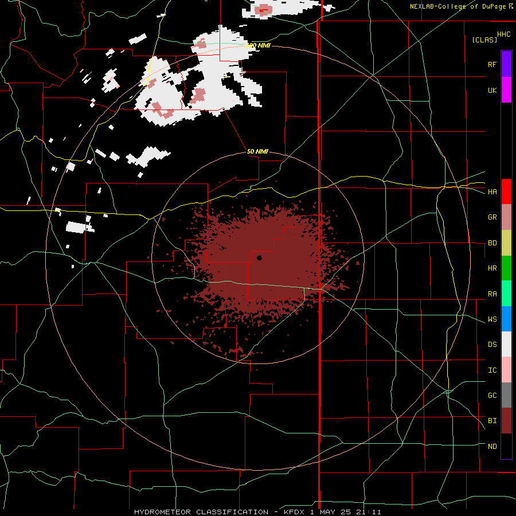The width and height of the screenshot is (516, 516).
Task: Click the "NEXLAB-College of DuPage" text
Action: click(x=459, y=6)
